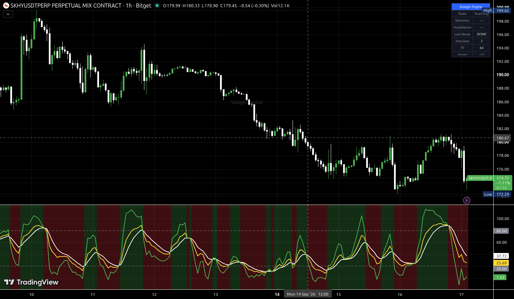
Task: Click the SKHYUSDTPERP PERPETUAL MIX CONTRACT title
Action: pos(66,5)
